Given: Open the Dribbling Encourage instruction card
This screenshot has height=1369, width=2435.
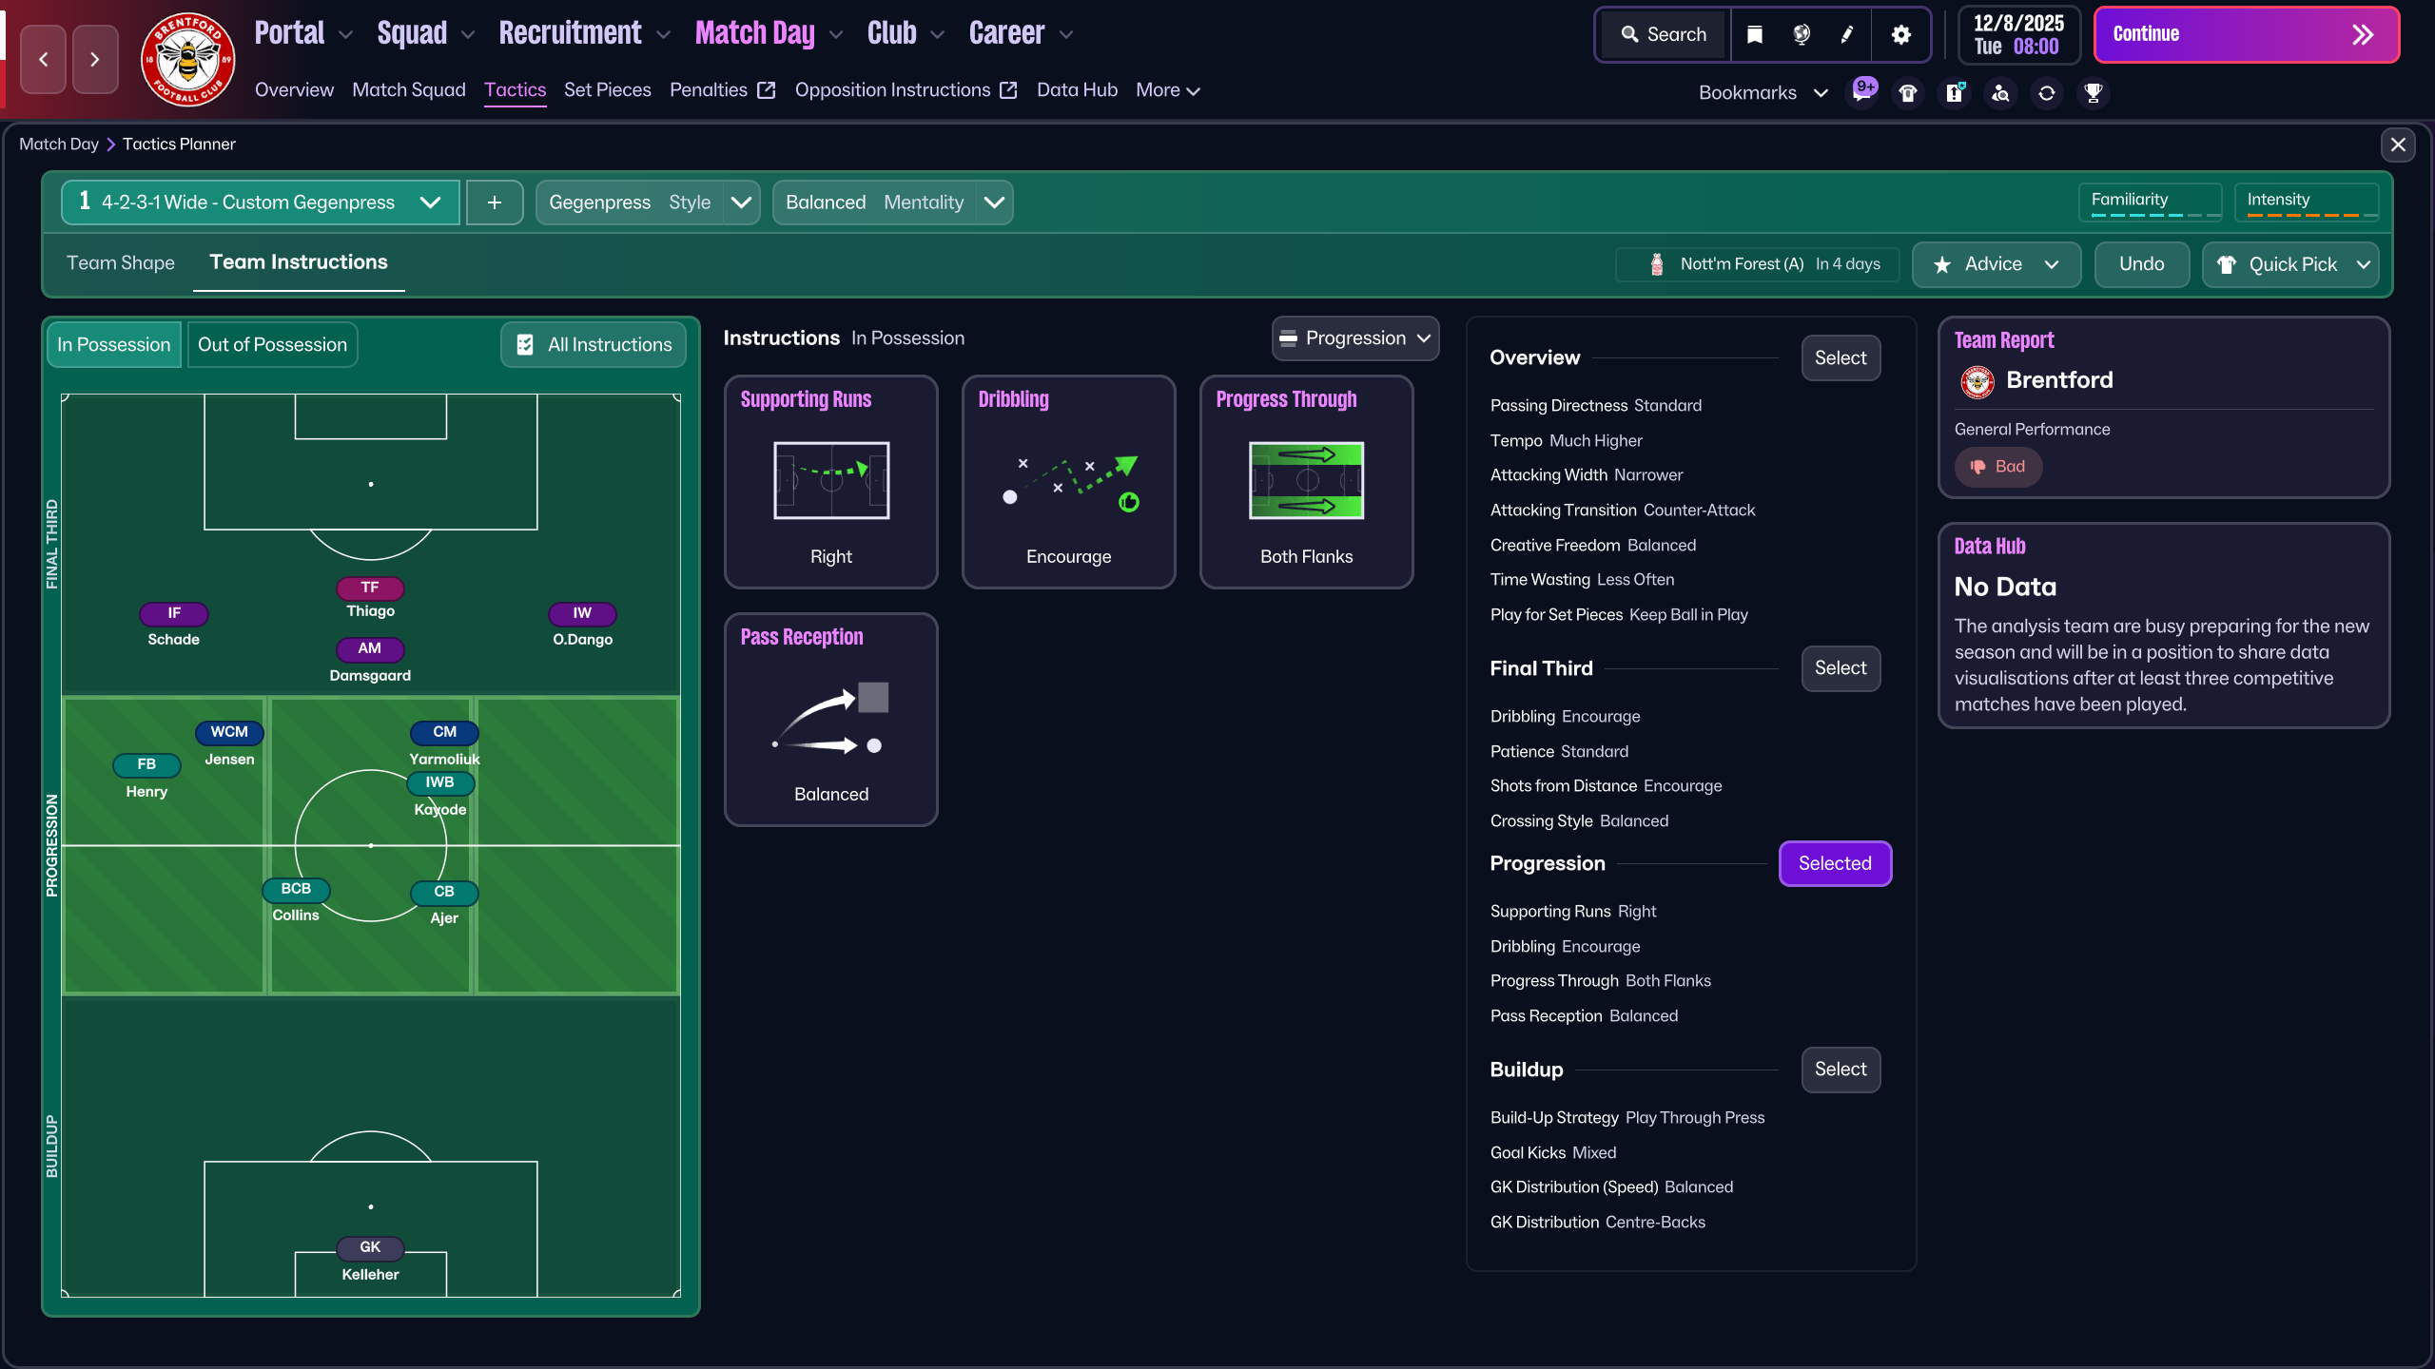Looking at the screenshot, I should 1068,482.
